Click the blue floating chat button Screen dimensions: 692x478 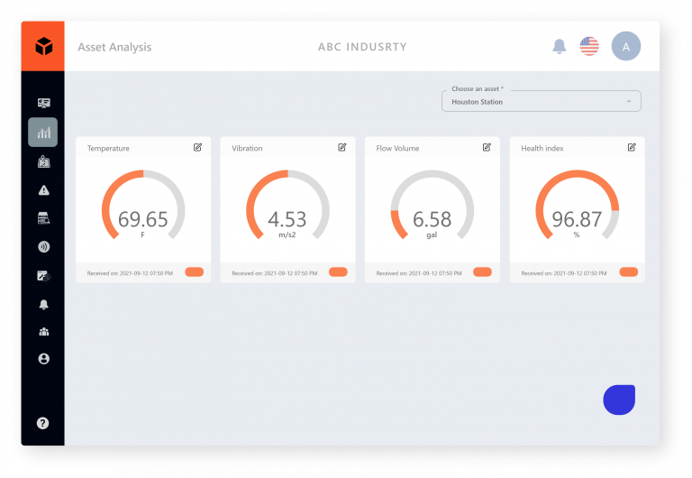(619, 400)
